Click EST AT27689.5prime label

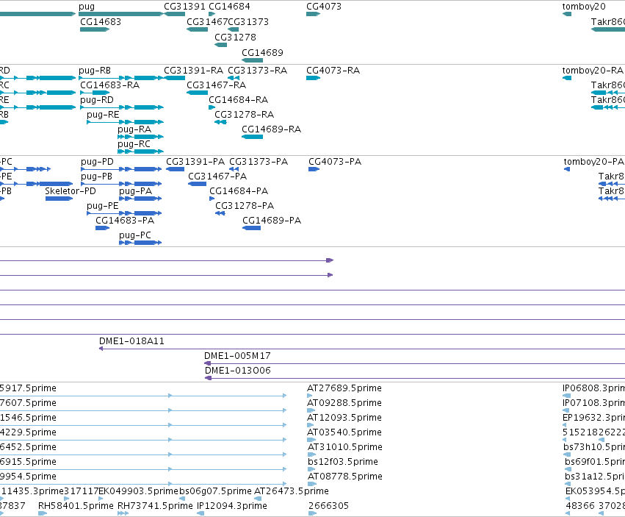tap(344, 388)
